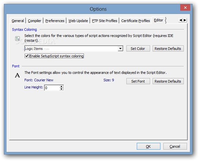Click the Size: 9 label
The image size is (199, 161).
point(109,80)
